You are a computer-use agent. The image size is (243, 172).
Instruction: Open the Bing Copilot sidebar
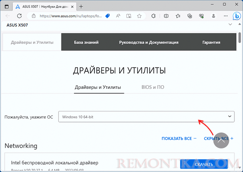click(x=237, y=16)
